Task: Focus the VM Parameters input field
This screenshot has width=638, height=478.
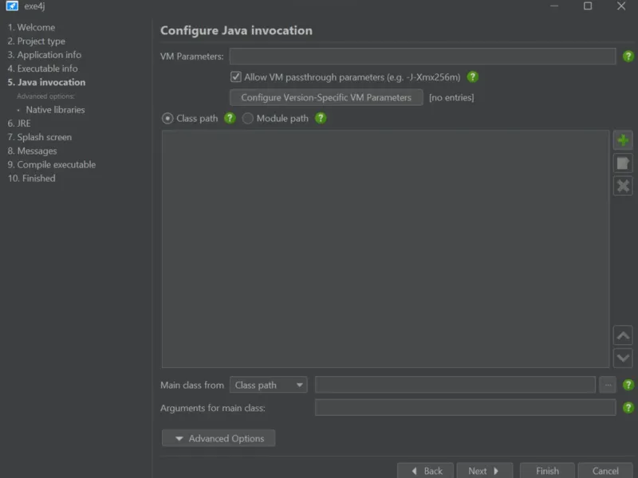Action: point(423,57)
